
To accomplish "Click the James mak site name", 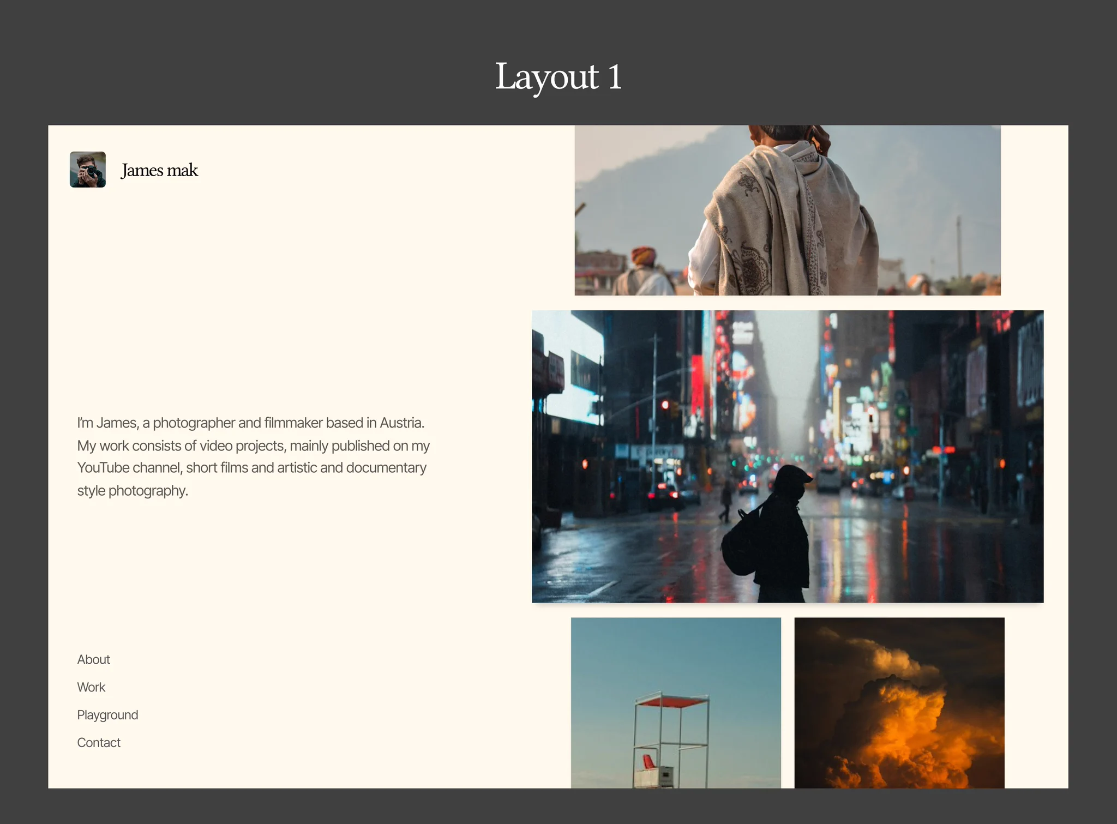I will tap(159, 170).
